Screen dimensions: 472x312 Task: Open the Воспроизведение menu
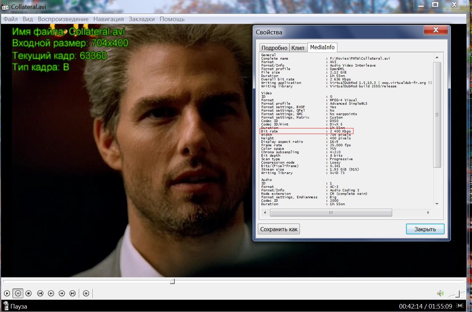(63, 19)
